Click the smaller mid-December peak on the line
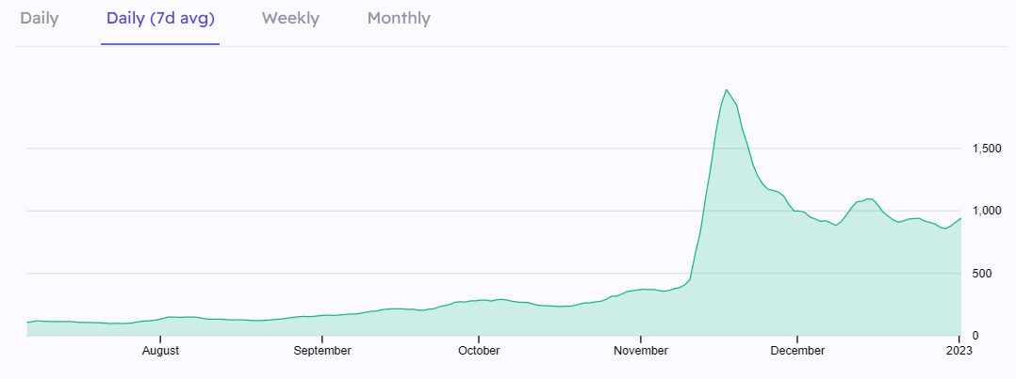The height and width of the screenshot is (379, 1016). tap(869, 198)
